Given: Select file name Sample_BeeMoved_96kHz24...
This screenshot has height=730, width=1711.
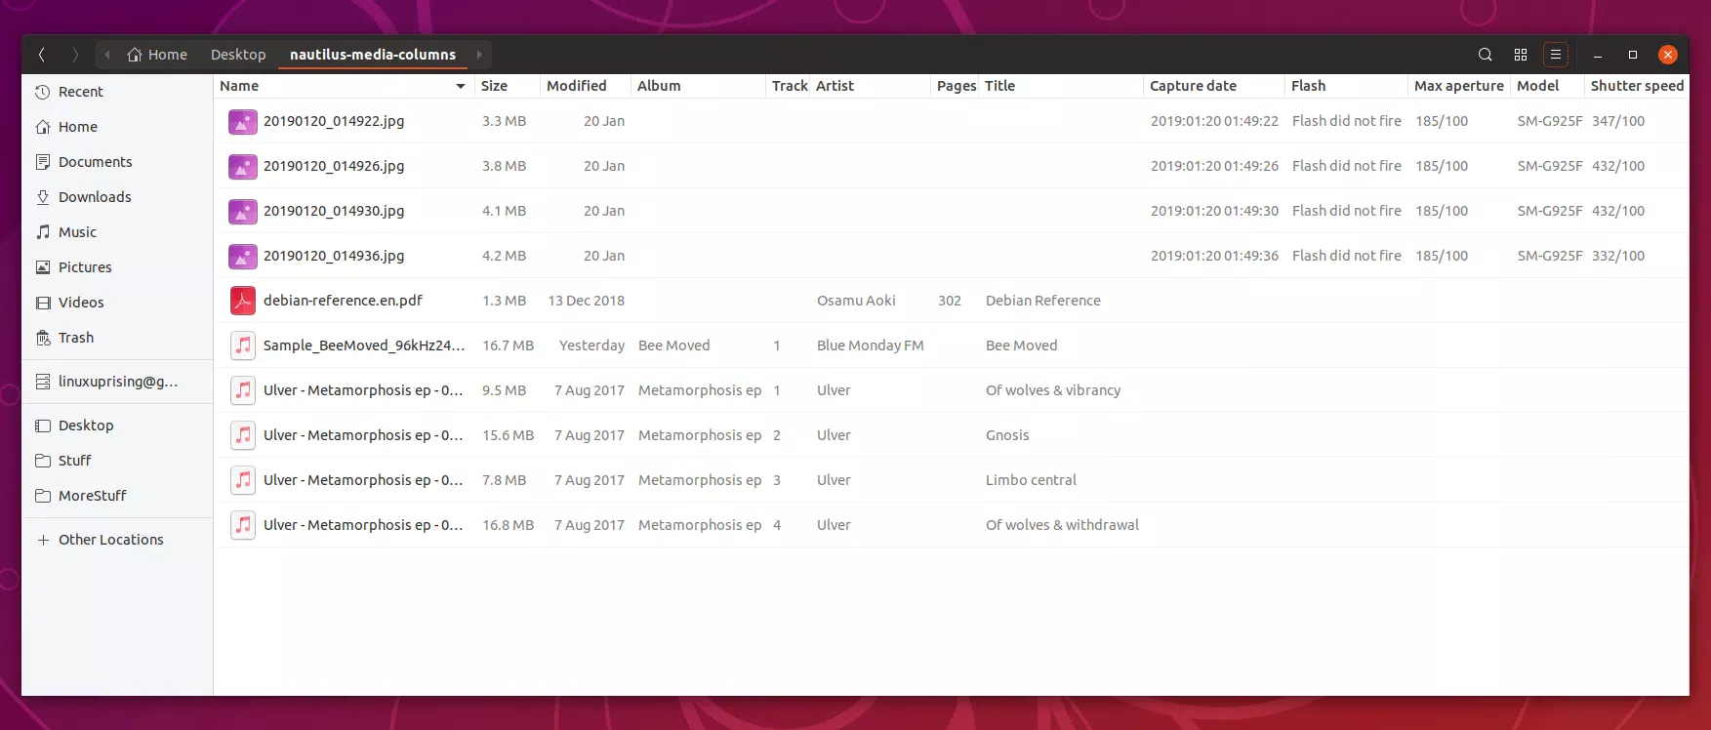Looking at the screenshot, I should (364, 345).
